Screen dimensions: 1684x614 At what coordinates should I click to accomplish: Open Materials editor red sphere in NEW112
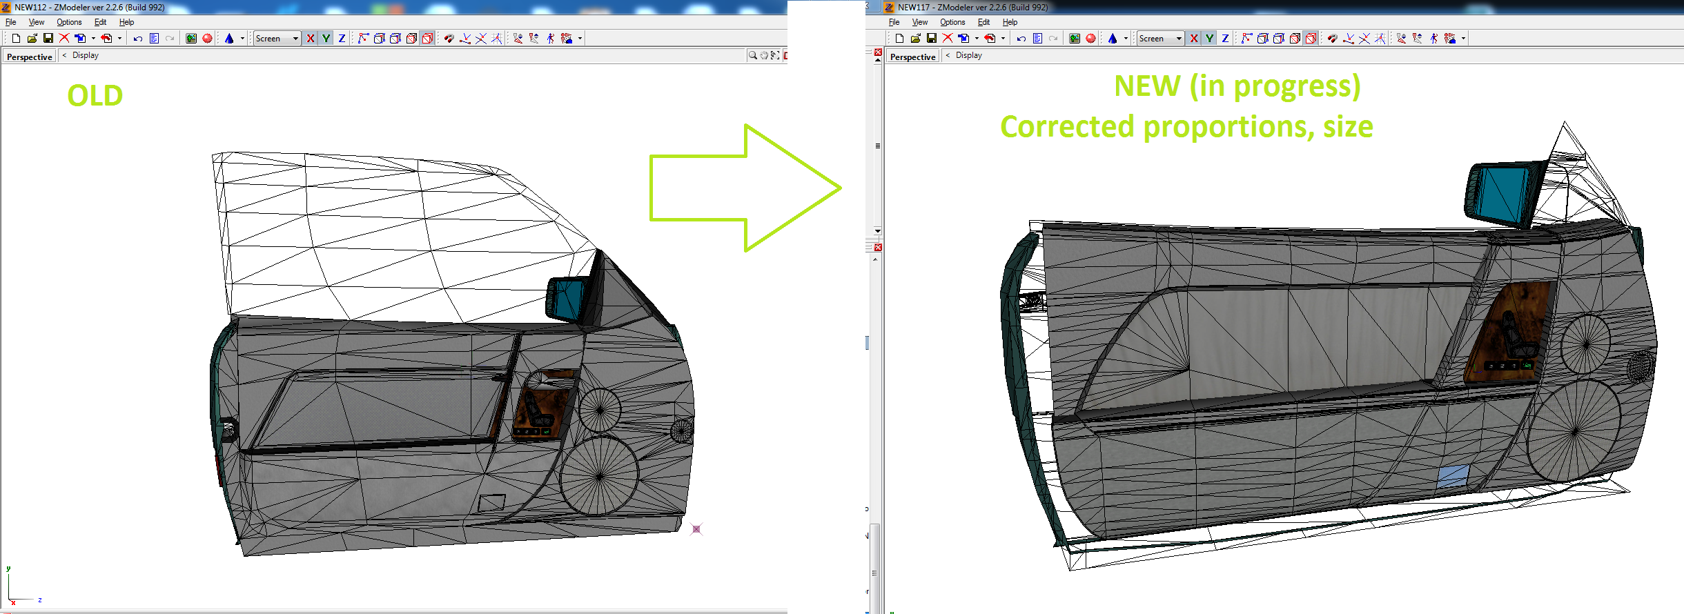207,39
